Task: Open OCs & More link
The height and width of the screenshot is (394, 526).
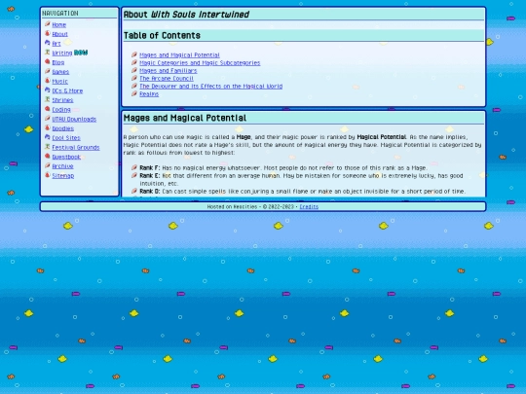Action: pyautogui.click(x=67, y=90)
